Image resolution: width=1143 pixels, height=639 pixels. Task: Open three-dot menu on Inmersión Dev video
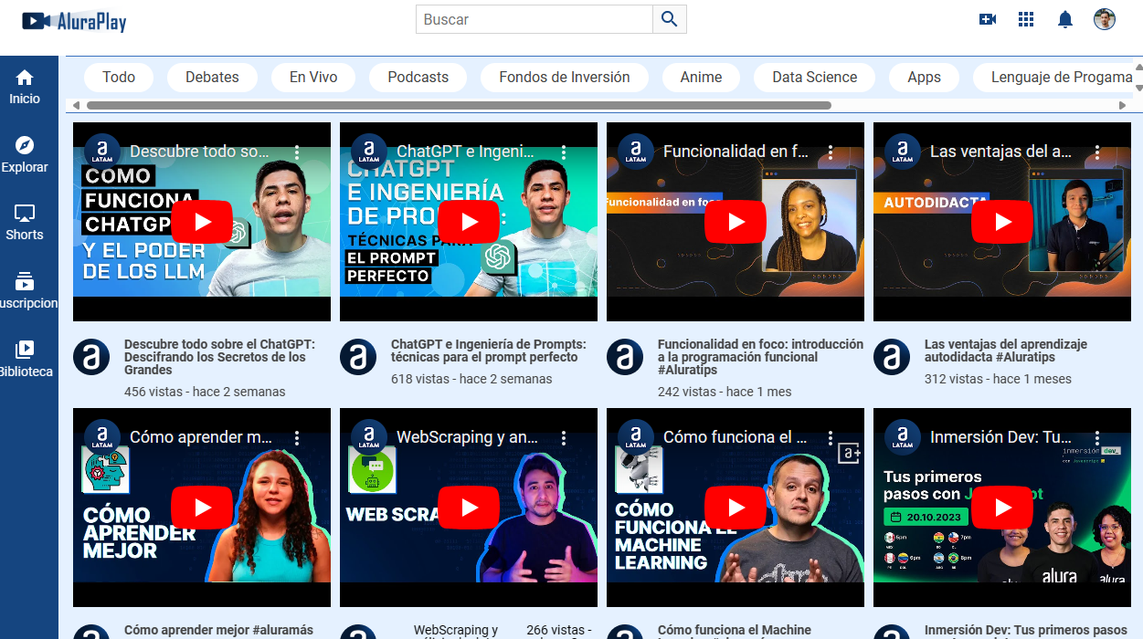pos(1097,438)
